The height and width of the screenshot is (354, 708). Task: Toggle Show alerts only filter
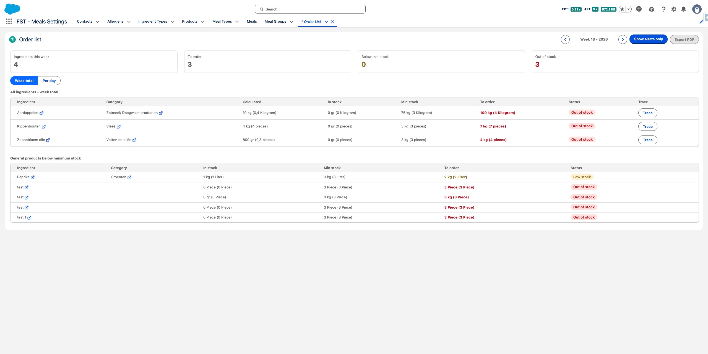pos(648,39)
